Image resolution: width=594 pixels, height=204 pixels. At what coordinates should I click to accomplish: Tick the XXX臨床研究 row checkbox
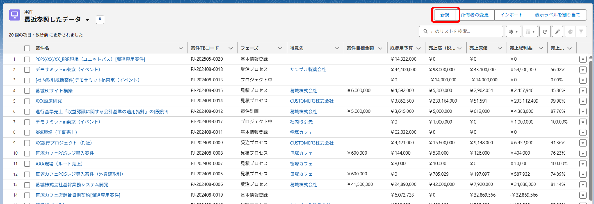[27, 101]
